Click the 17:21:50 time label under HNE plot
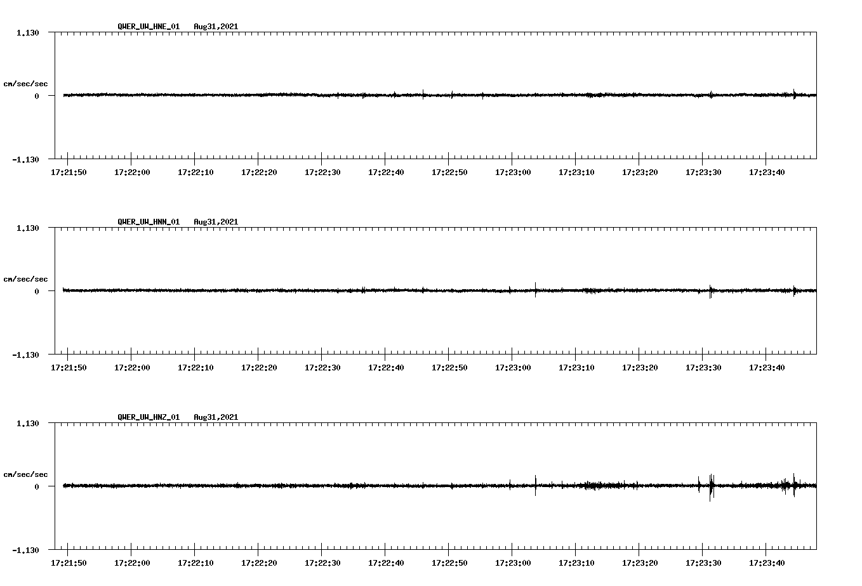This screenshot has width=862, height=586. pos(69,173)
